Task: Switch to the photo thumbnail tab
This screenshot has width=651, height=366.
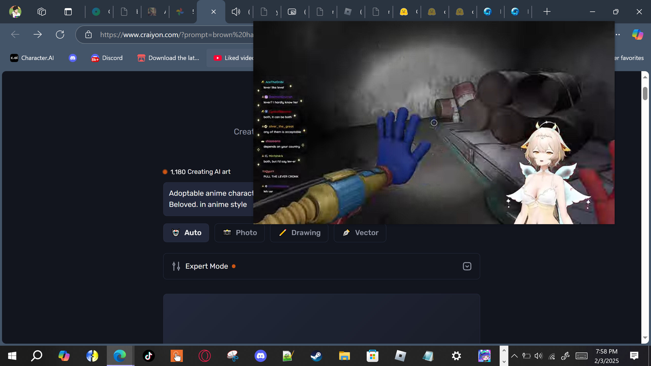Action: pos(152,12)
